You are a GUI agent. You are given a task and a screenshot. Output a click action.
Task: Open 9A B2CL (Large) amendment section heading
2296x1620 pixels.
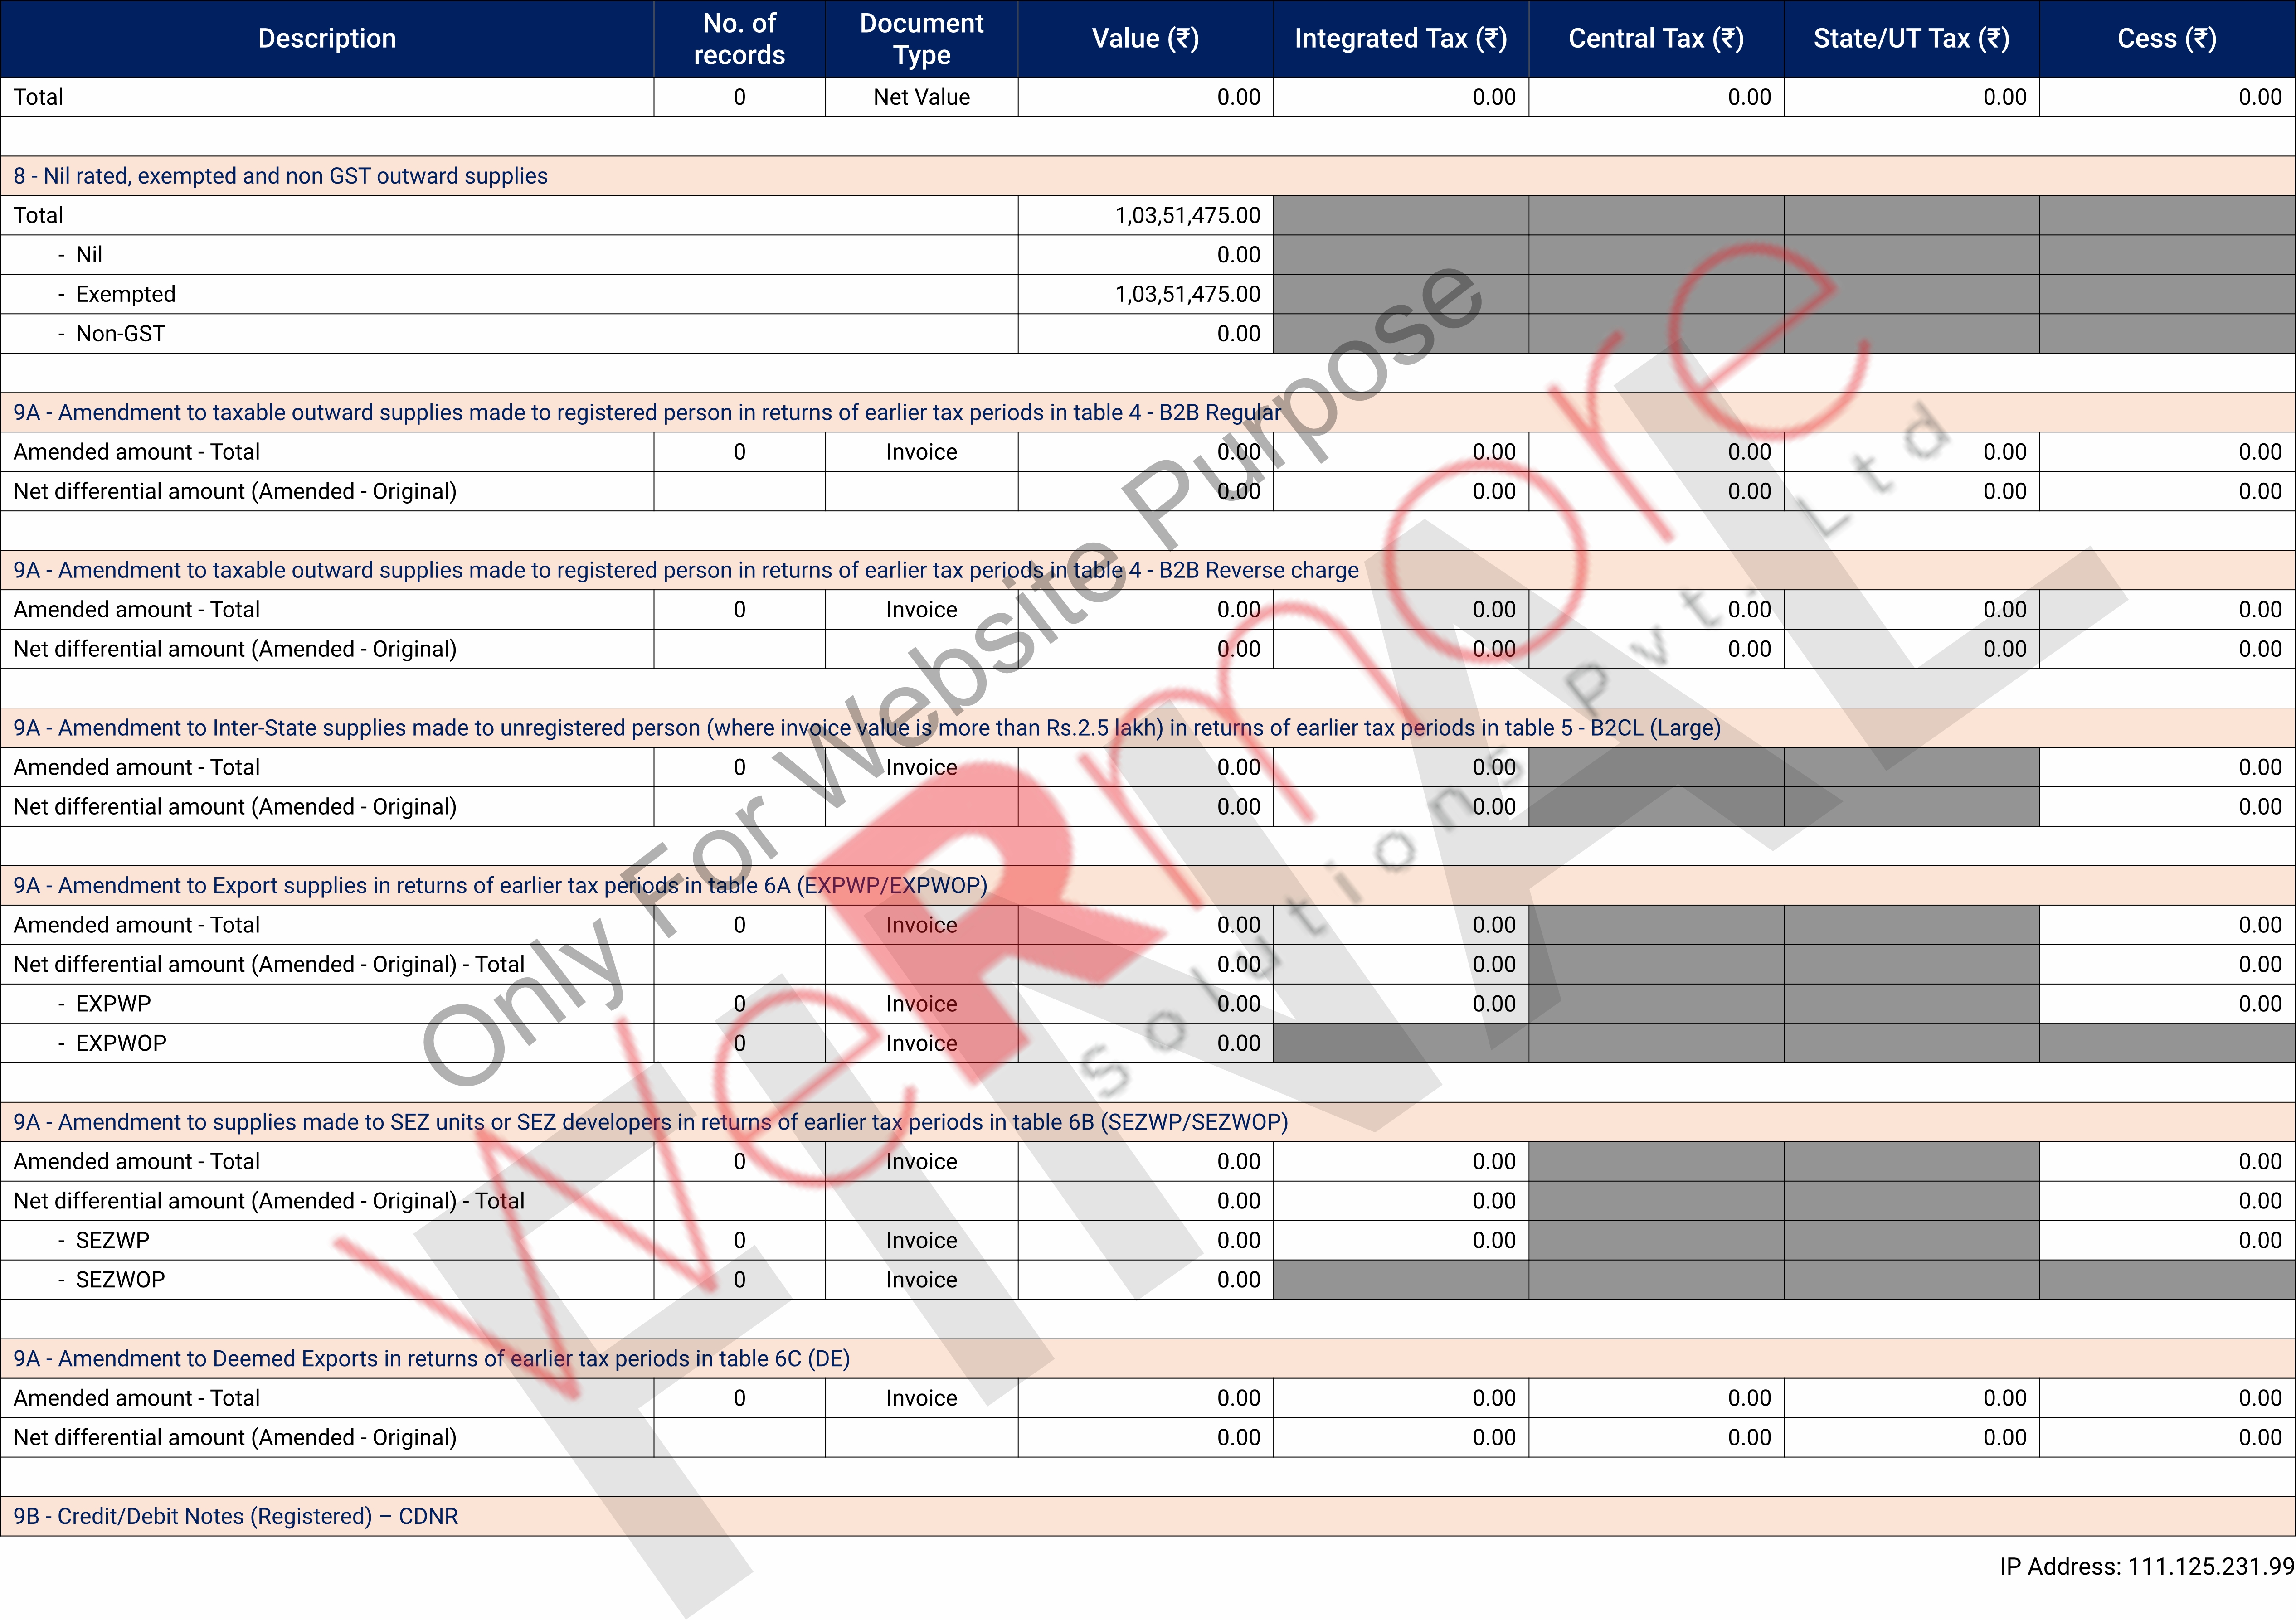(x=866, y=728)
